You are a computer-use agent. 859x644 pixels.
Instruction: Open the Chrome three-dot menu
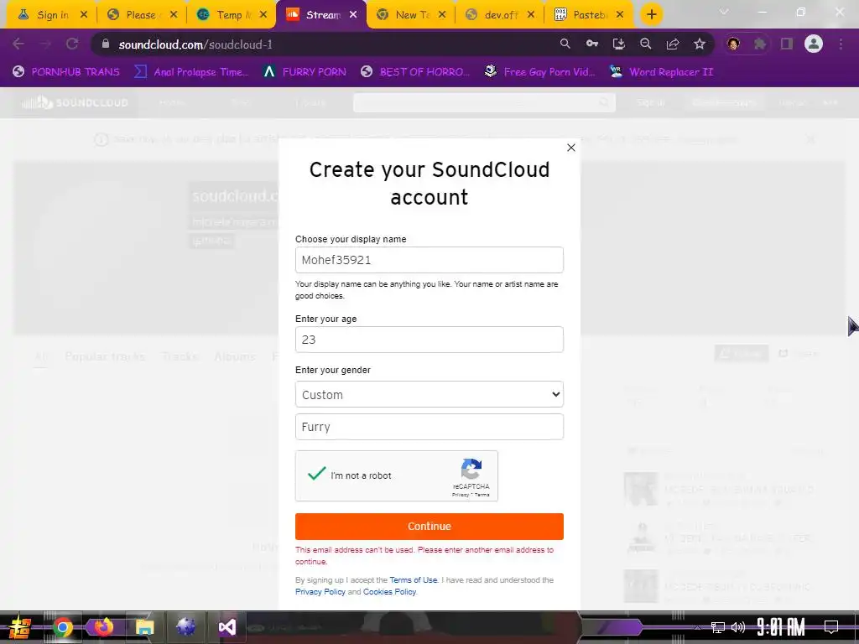pos(841,44)
